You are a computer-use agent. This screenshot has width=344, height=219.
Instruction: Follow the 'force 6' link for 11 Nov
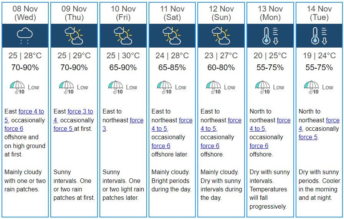coord(161,146)
